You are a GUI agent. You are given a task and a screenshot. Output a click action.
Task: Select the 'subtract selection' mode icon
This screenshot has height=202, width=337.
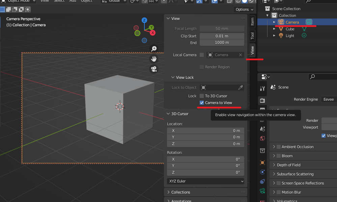click(x=15, y=9)
